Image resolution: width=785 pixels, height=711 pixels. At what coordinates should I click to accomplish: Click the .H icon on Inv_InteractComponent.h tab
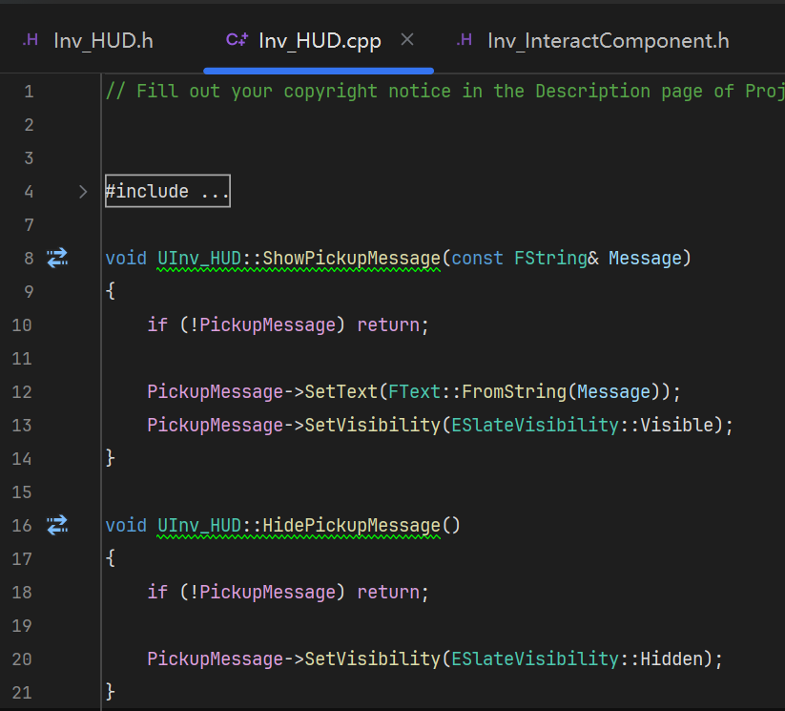465,39
